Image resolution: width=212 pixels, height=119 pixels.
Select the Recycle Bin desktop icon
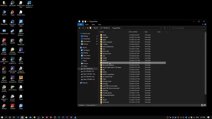[x=4, y=22]
